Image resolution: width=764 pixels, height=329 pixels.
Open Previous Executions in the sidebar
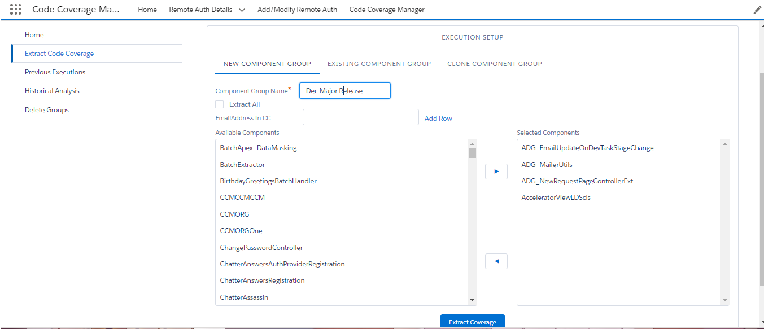click(x=55, y=72)
